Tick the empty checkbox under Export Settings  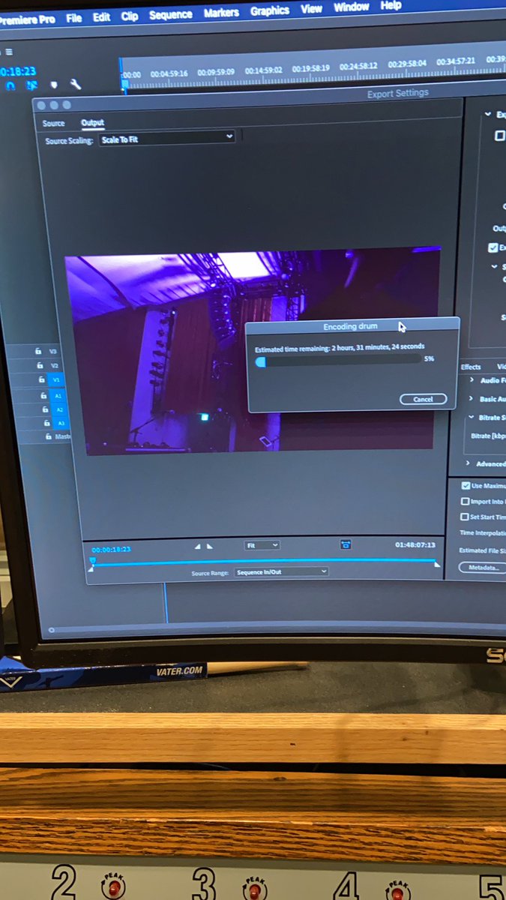click(500, 136)
